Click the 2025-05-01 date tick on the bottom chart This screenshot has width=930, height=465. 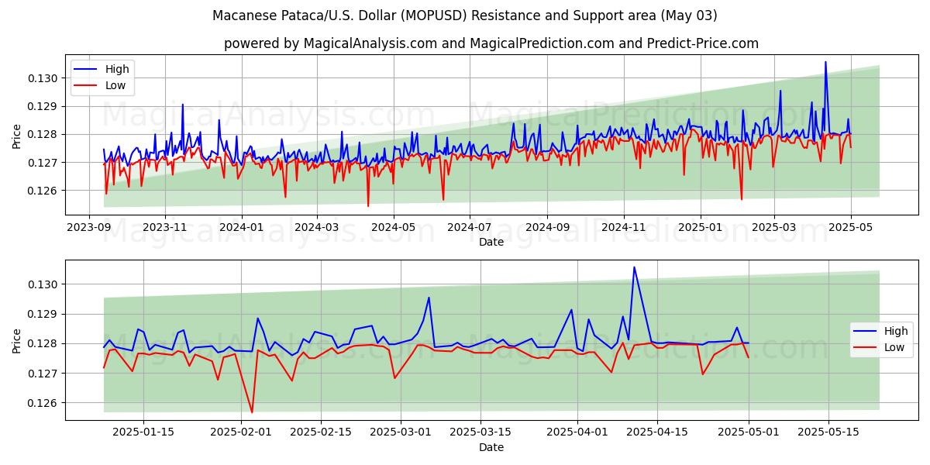pyautogui.click(x=749, y=432)
